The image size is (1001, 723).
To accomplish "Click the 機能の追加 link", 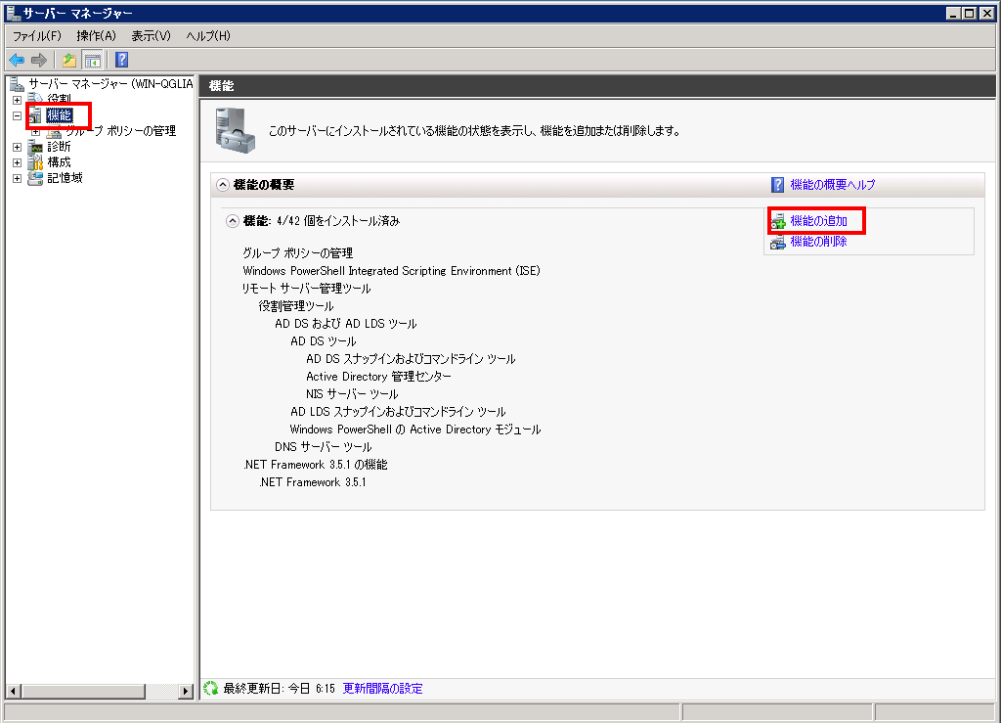I will pyautogui.click(x=818, y=221).
